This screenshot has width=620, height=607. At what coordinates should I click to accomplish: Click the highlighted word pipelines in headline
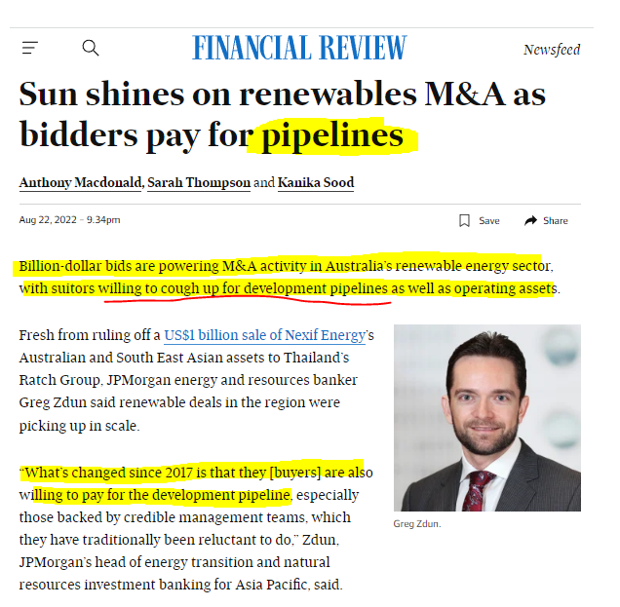[332, 135]
